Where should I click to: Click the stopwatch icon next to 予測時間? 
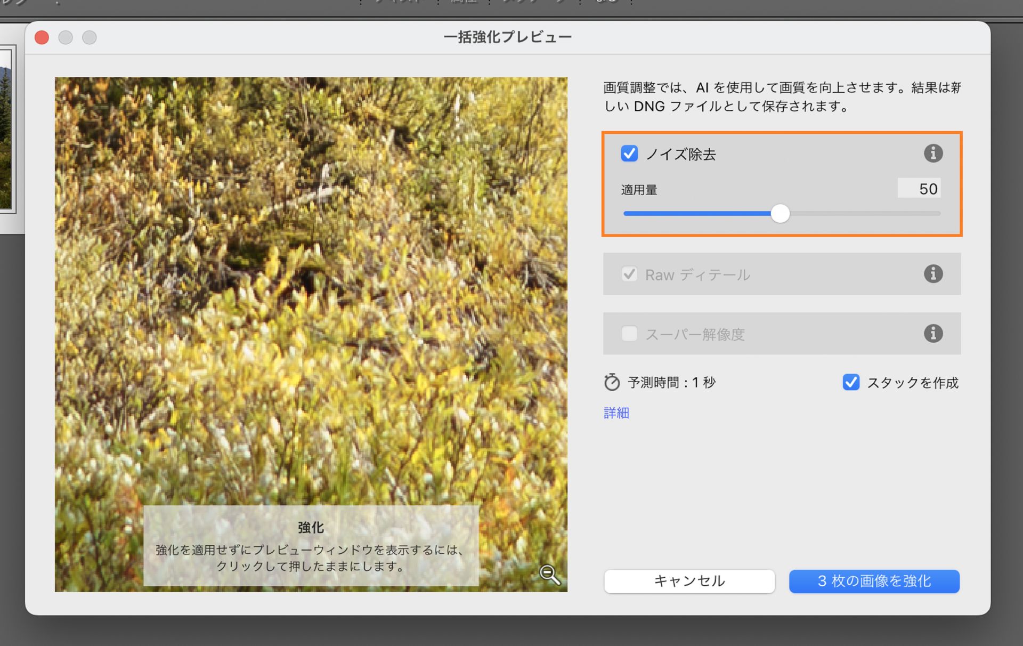coord(612,382)
